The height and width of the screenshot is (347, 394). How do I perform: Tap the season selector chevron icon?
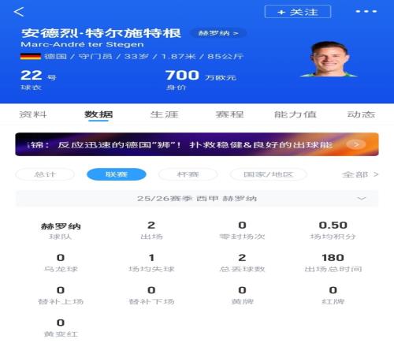[x=362, y=199]
